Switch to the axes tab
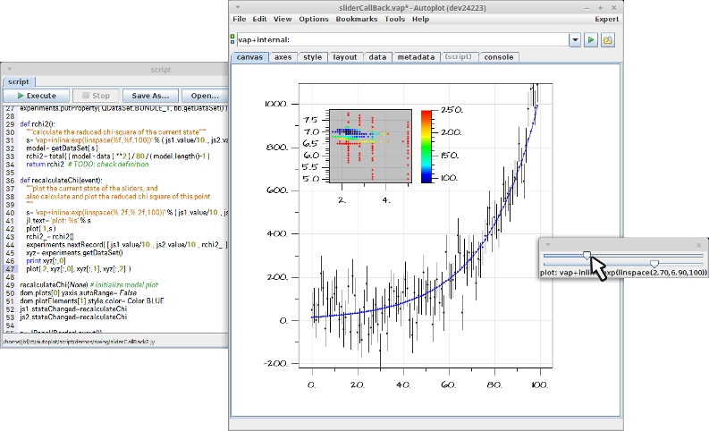 [283, 57]
